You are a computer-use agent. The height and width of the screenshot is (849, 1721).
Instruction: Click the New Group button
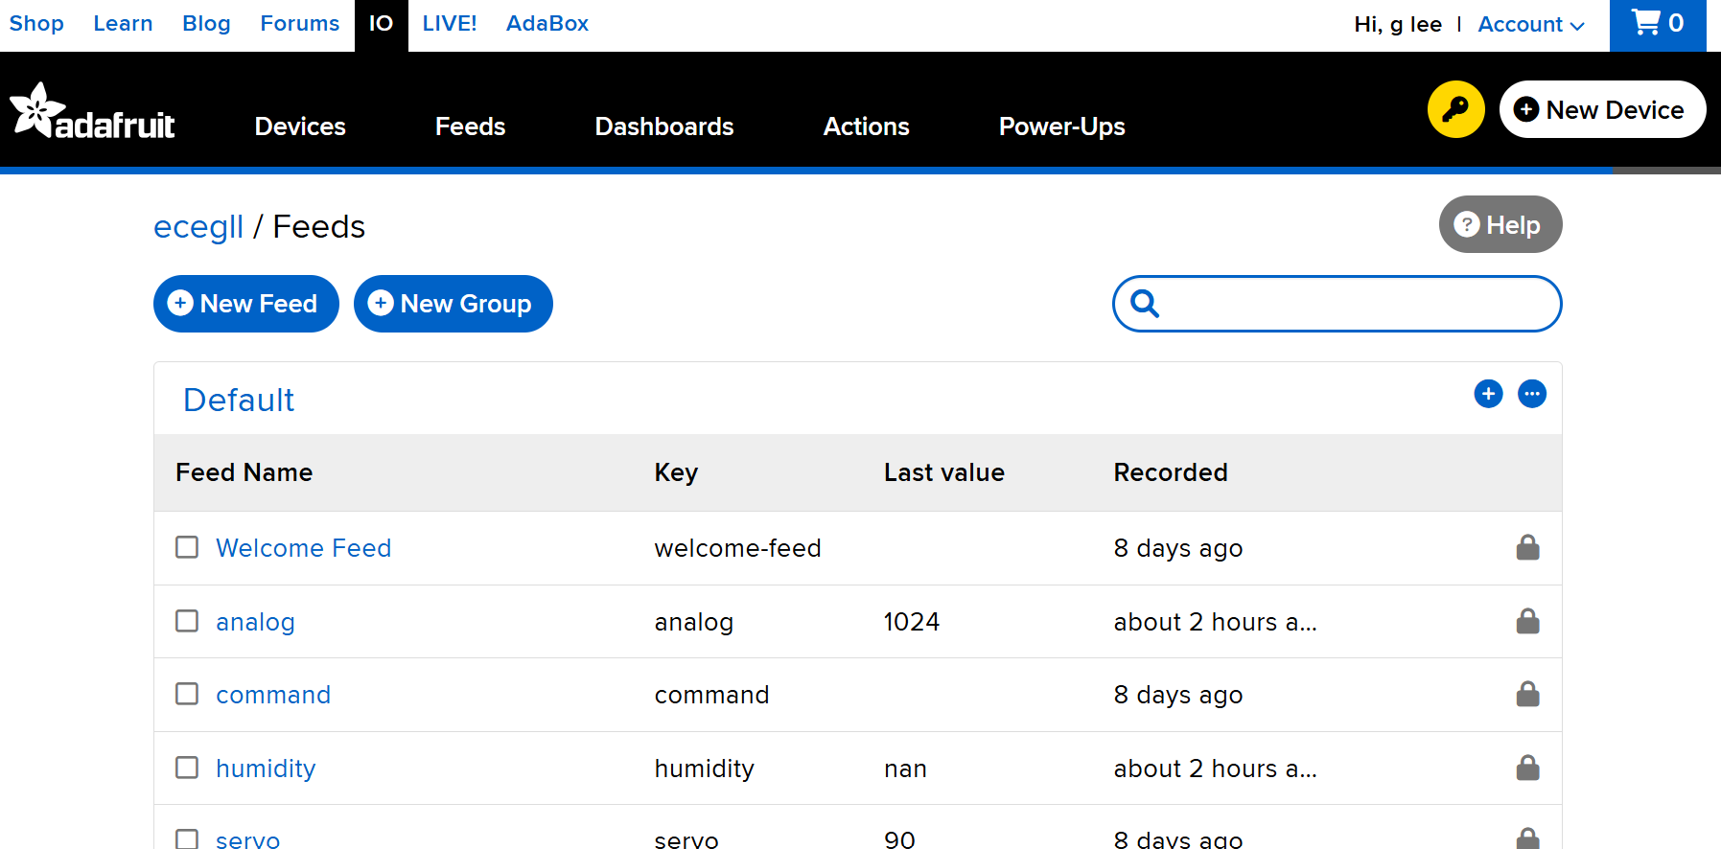click(x=453, y=304)
